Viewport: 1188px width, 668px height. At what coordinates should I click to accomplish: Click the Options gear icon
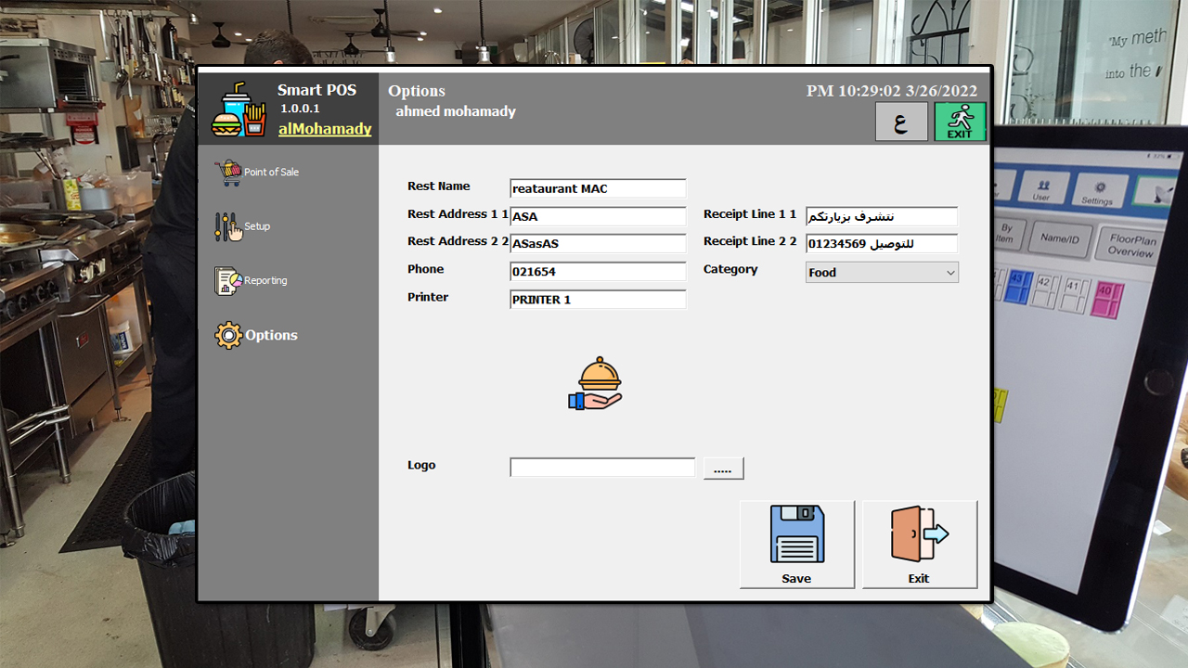[226, 335]
